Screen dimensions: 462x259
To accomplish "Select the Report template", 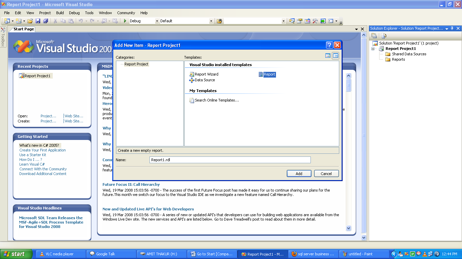I will tap(267, 74).
